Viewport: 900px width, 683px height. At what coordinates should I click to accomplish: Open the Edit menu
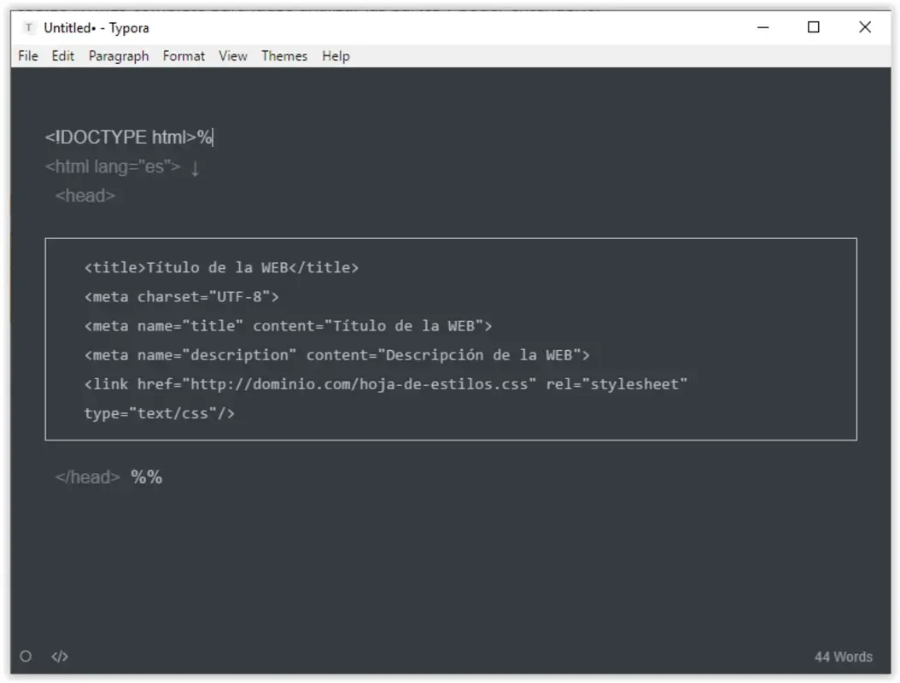click(61, 55)
